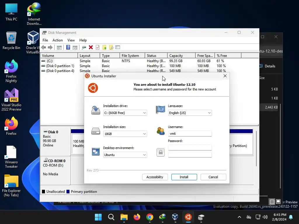This screenshot has width=299, height=224.
Task: Open Help menu in Disk Management
Action: (83, 40)
